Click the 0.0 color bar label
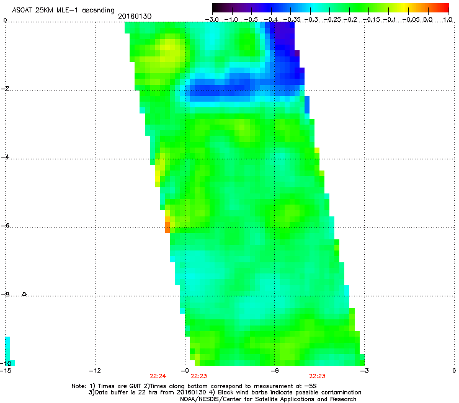 (x=428, y=20)
